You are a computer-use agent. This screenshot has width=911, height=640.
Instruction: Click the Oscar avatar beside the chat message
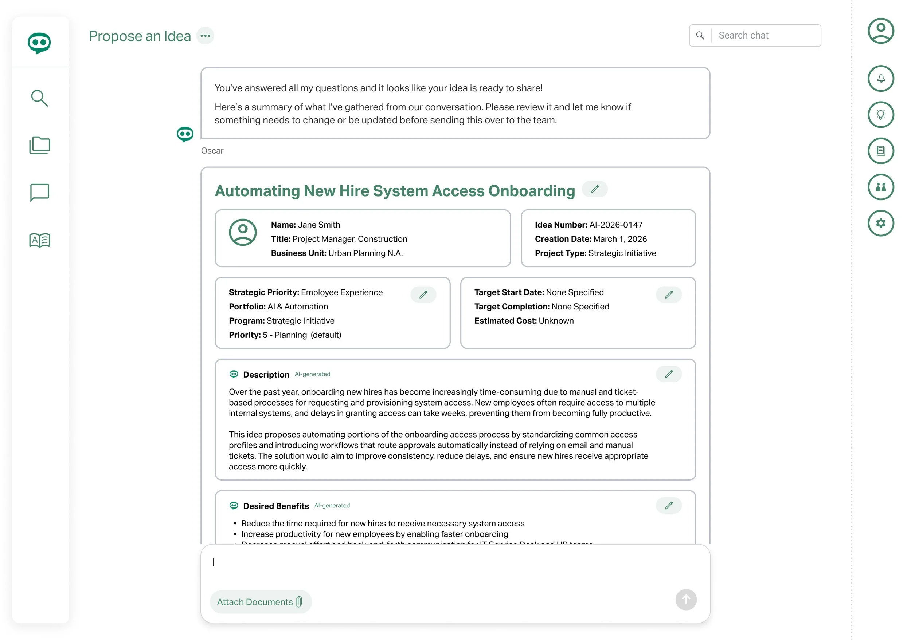pos(185,134)
